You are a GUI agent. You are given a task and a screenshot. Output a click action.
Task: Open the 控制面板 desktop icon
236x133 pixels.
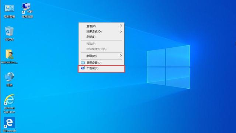[9, 9]
